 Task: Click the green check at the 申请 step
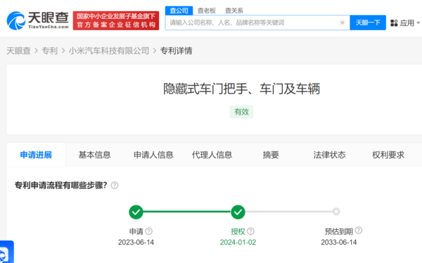[136, 212]
